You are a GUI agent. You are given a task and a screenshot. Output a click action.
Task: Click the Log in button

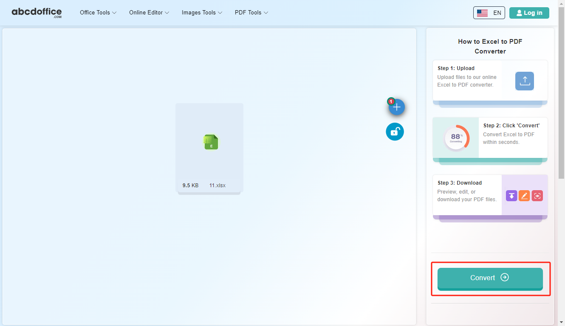529,13
